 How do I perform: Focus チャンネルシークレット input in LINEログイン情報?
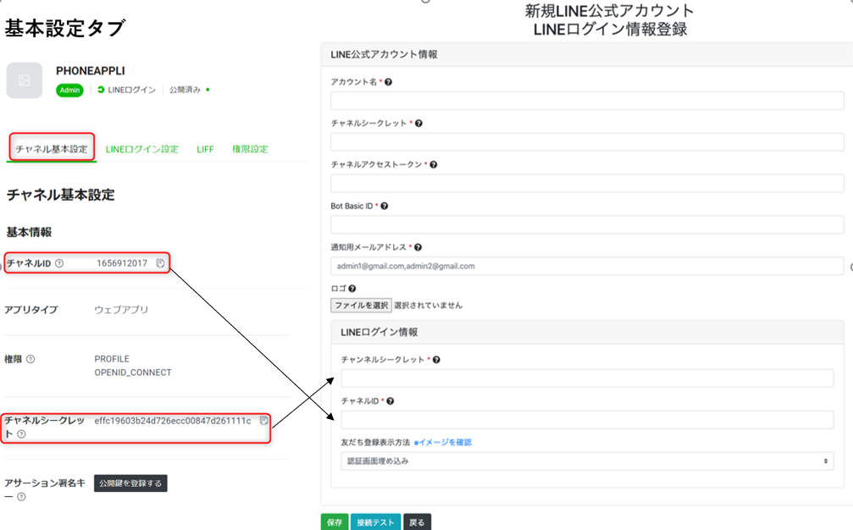[587, 378]
